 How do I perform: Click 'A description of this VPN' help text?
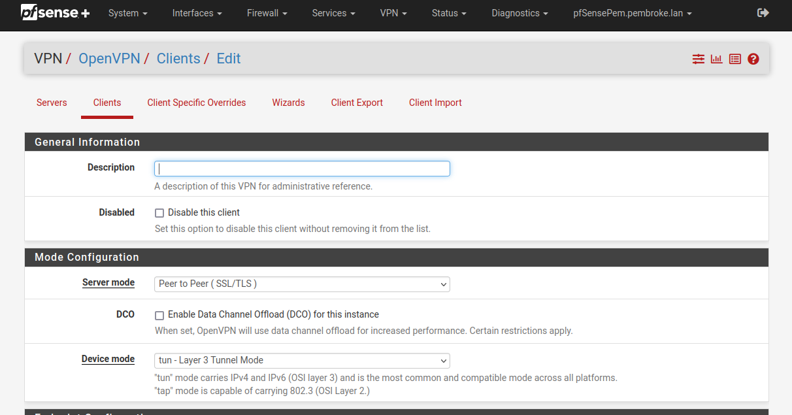click(x=263, y=186)
